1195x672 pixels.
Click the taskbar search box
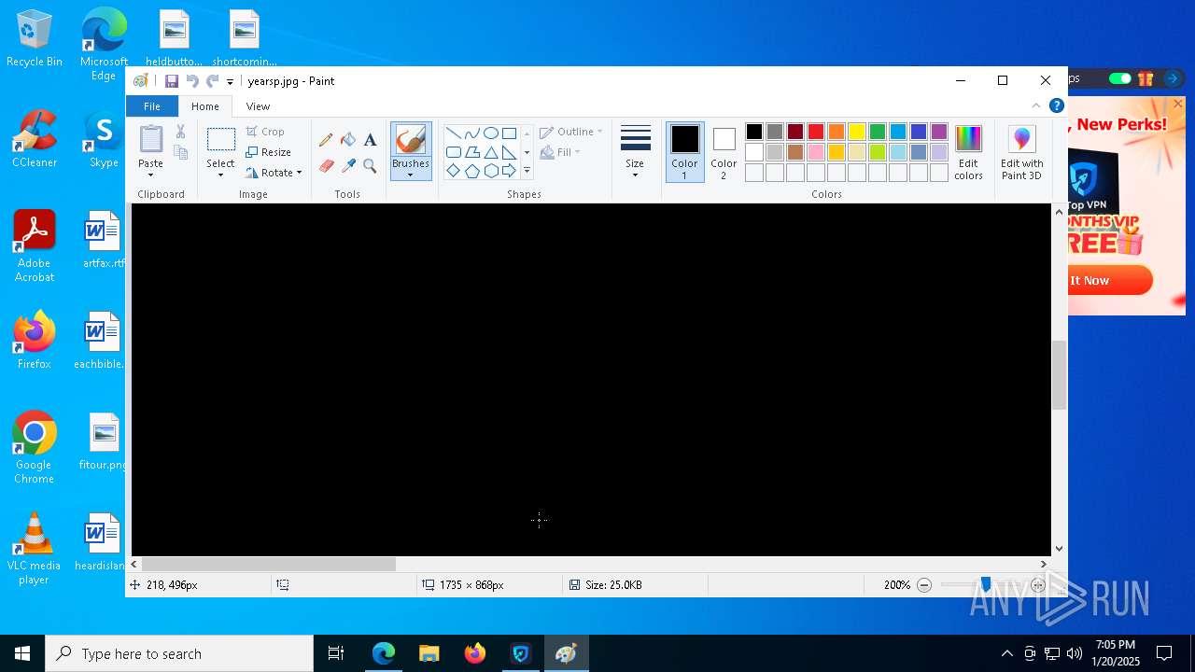179,653
